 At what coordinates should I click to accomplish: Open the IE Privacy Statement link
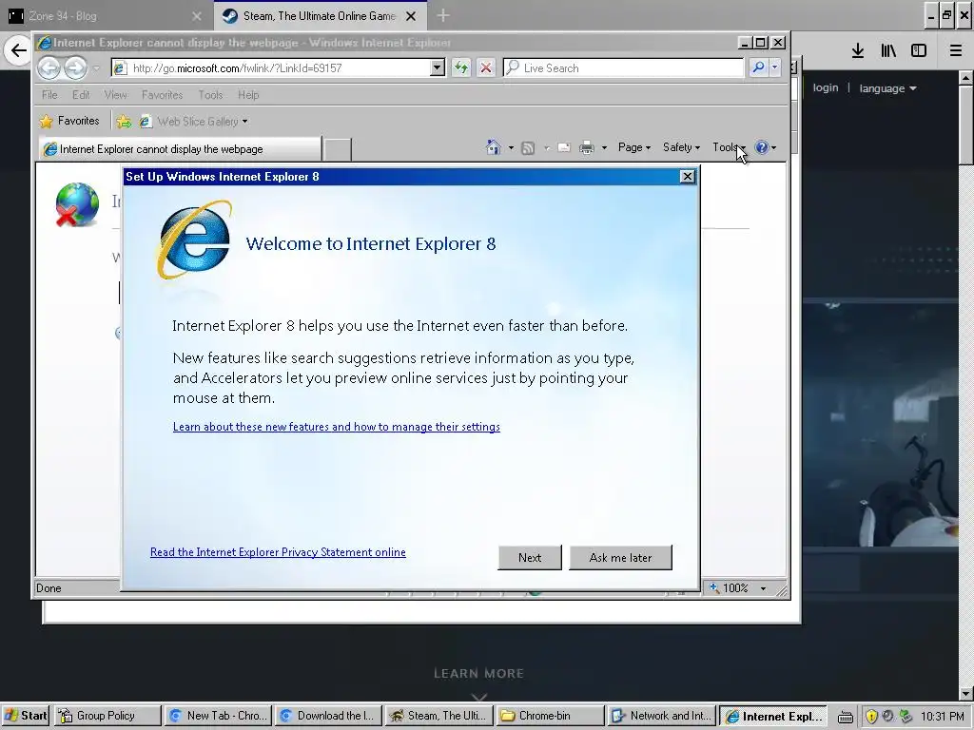(278, 552)
